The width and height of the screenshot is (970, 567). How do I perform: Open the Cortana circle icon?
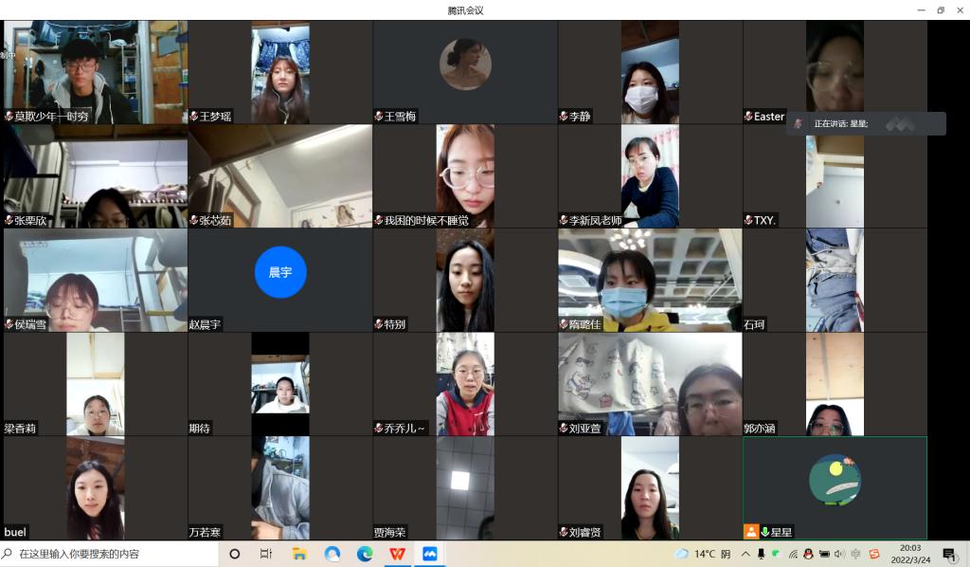(235, 554)
